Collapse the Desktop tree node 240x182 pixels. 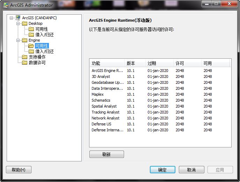point(18,23)
